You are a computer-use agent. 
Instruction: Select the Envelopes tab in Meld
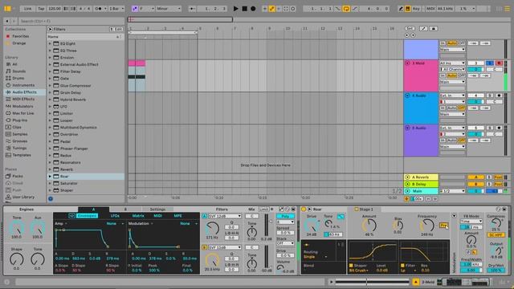point(88,216)
